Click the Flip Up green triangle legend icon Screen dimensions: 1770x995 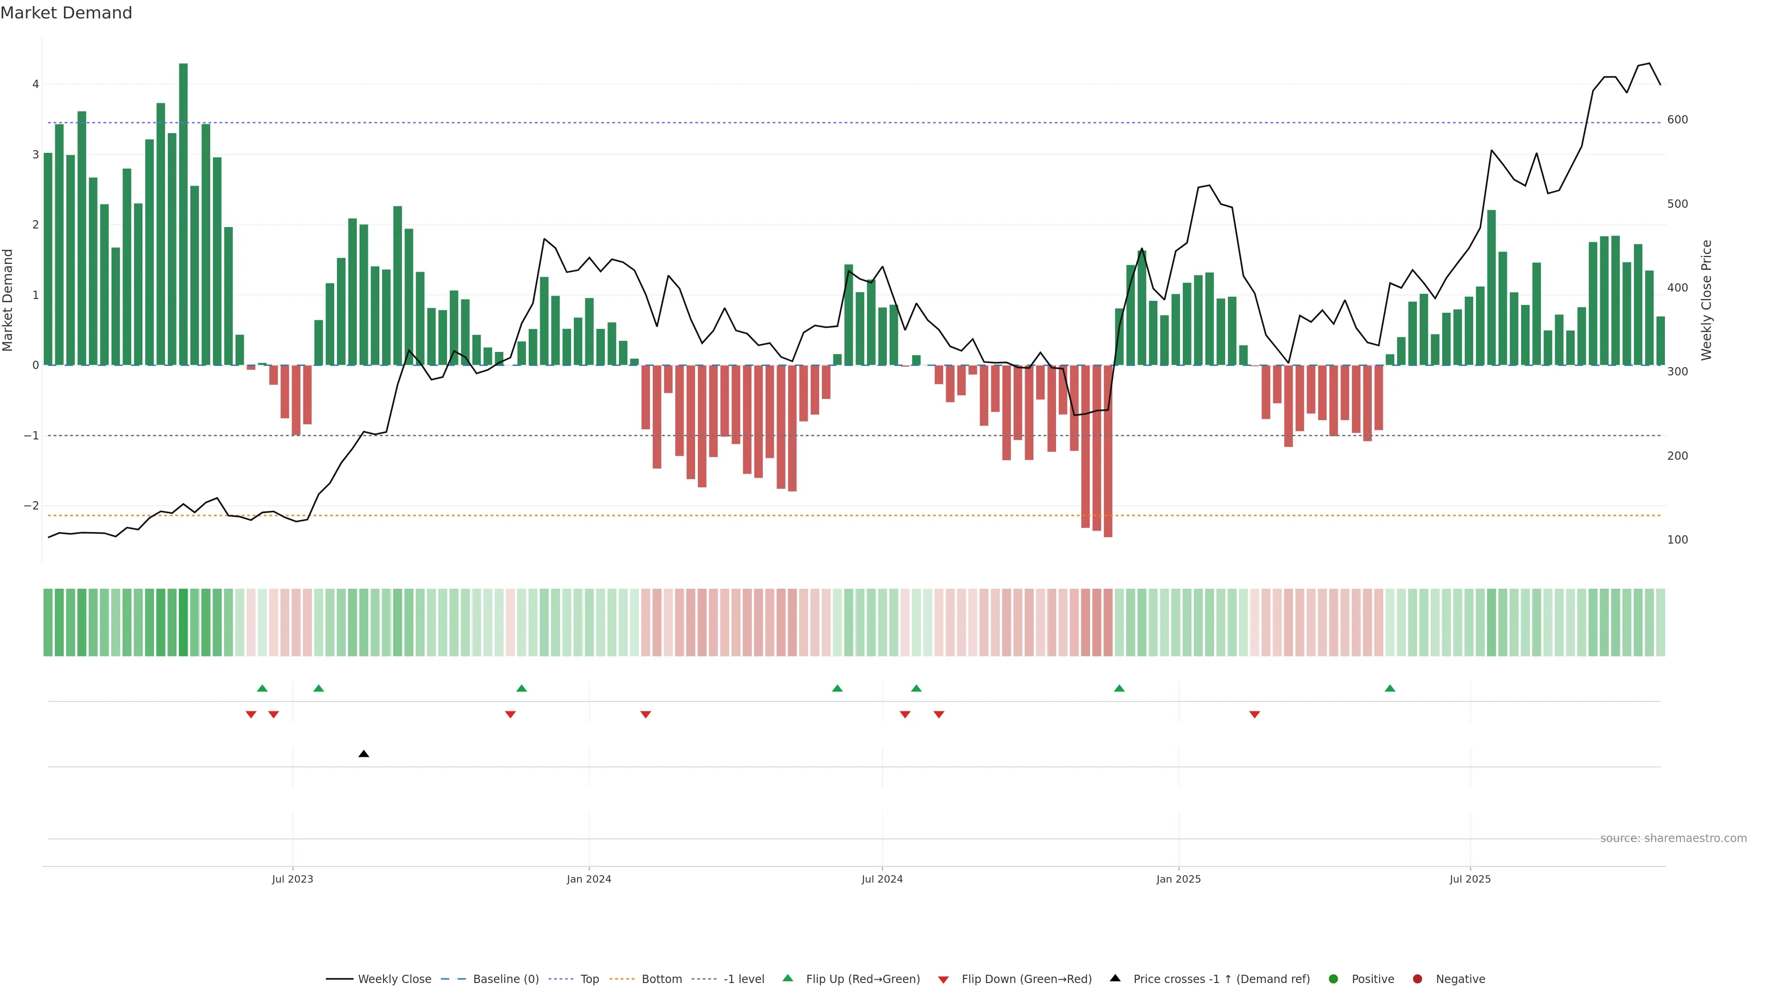[x=787, y=978]
